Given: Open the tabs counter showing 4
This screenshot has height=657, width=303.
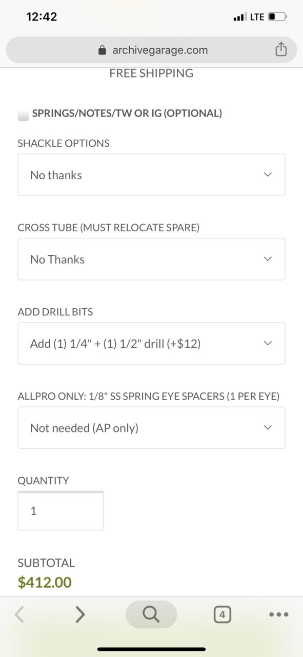Looking at the screenshot, I should (x=222, y=614).
